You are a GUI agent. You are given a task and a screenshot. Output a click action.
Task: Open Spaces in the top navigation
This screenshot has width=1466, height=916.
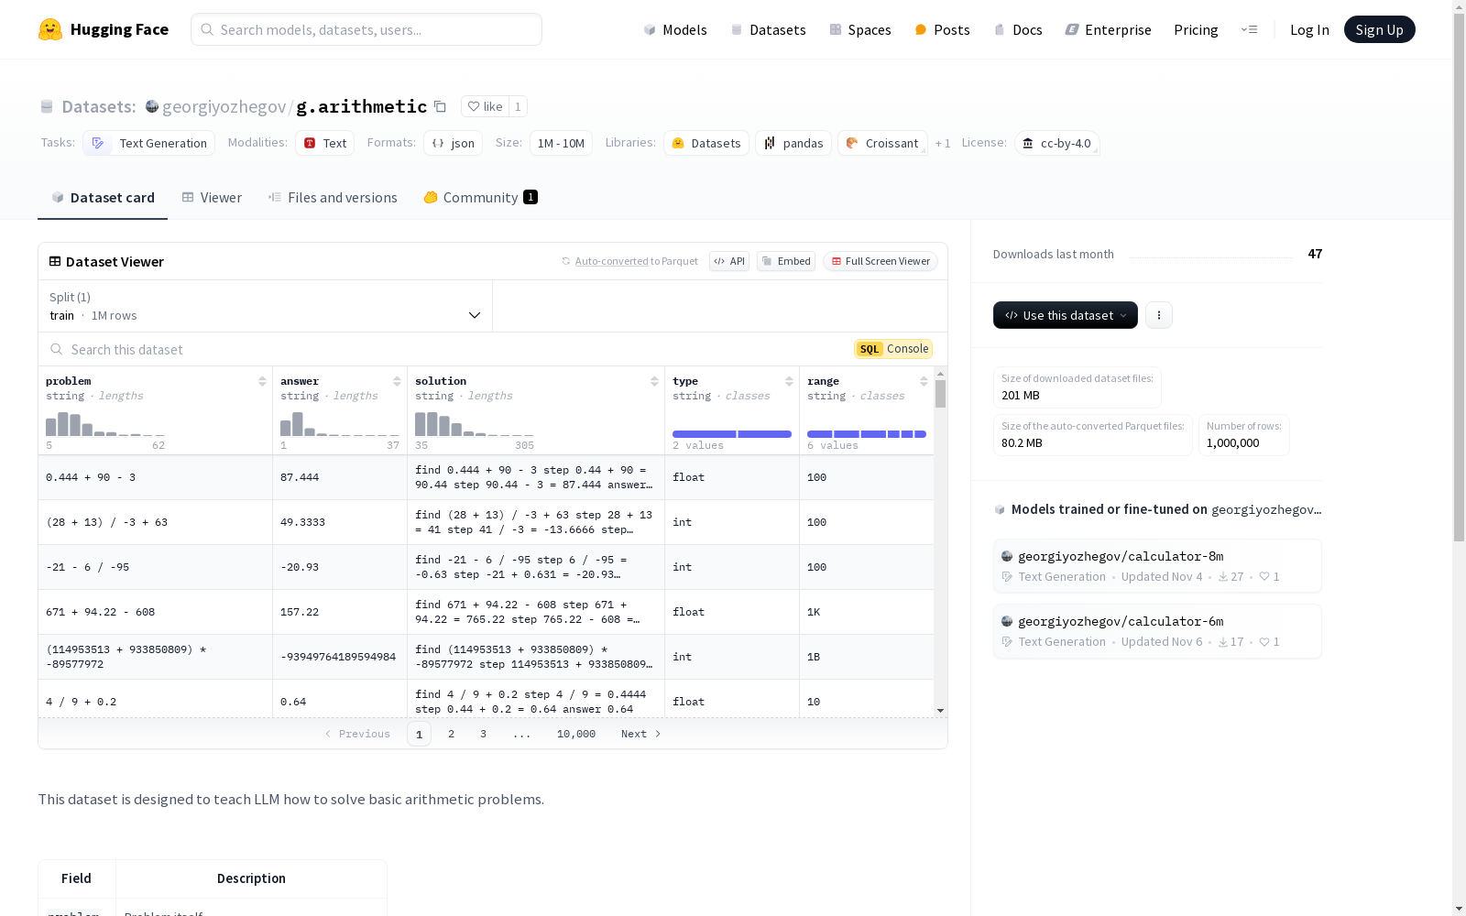pos(859,29)
